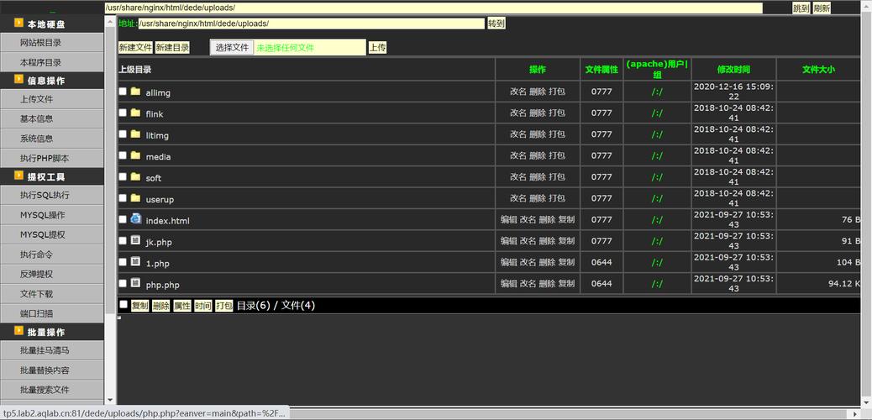The image size is (872, 420).
Task: Select MYSQL提权 from the sidebar
Action: pyautogui.click(x=42, y=234)
